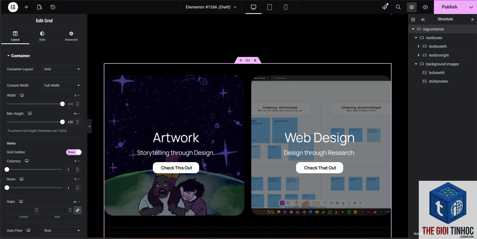Image resolution: width=477 pixels, height=239 pixels.
Task: Click the container drag handle icon
Action: [x=248, y=60]
